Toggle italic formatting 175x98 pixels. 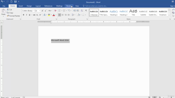pos(27,15)
